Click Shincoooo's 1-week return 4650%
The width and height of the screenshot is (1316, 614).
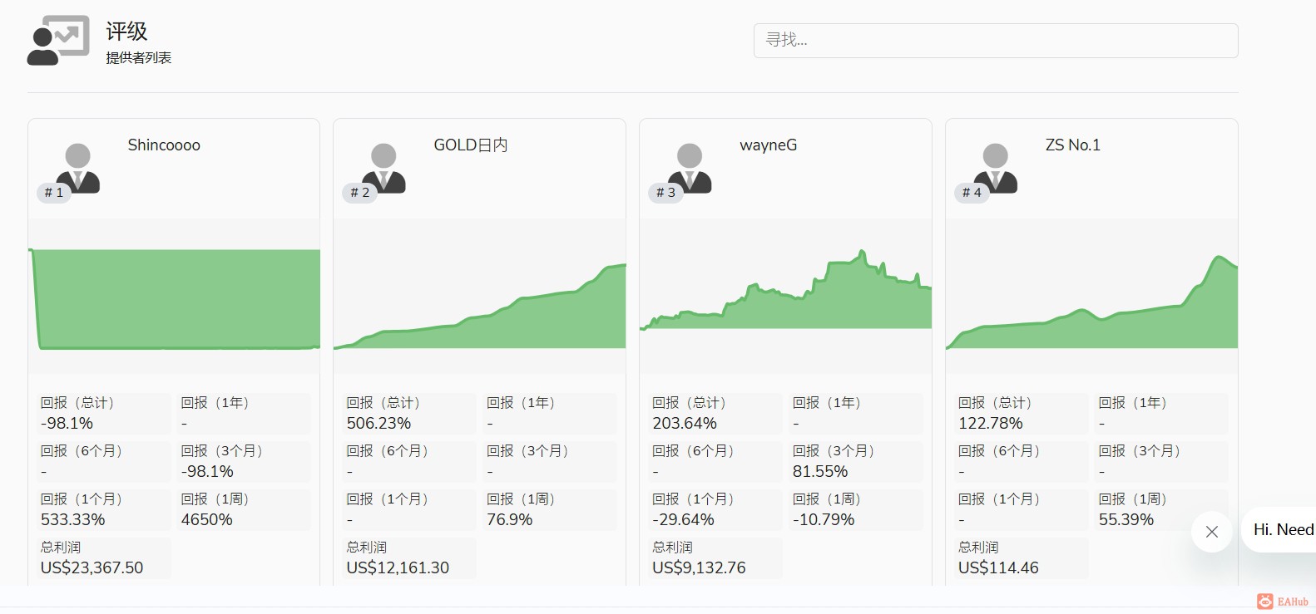(x=207, y=520)
